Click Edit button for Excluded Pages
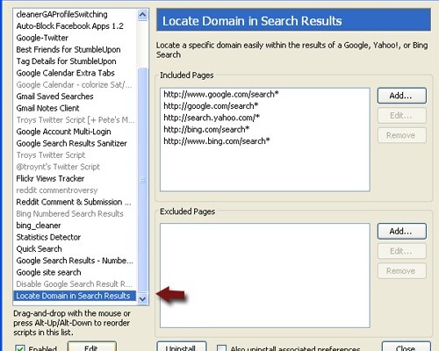The image size is (439, 351). pos(402,251)
